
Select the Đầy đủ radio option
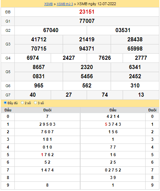5,103
